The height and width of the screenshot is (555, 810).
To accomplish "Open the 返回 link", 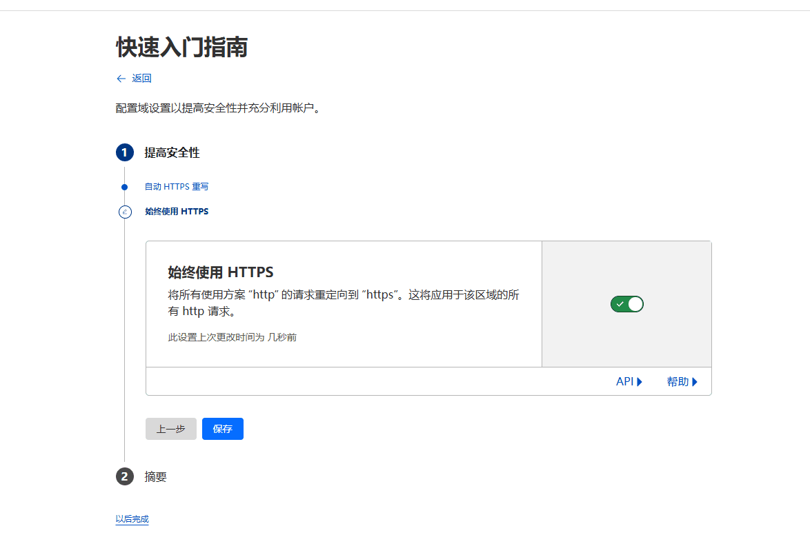I will point(141,78).
